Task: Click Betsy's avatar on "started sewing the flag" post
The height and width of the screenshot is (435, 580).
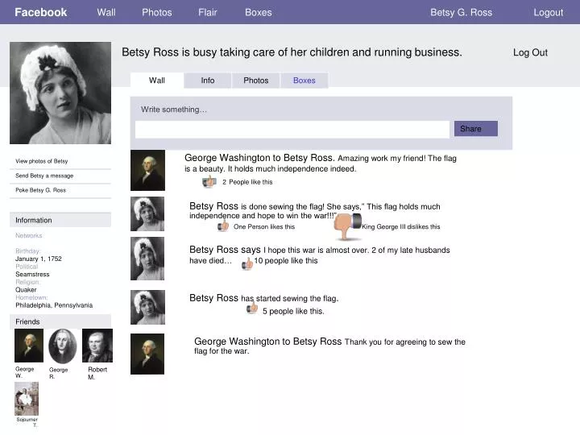Action: pyautogui.click(x=147, y=307)
